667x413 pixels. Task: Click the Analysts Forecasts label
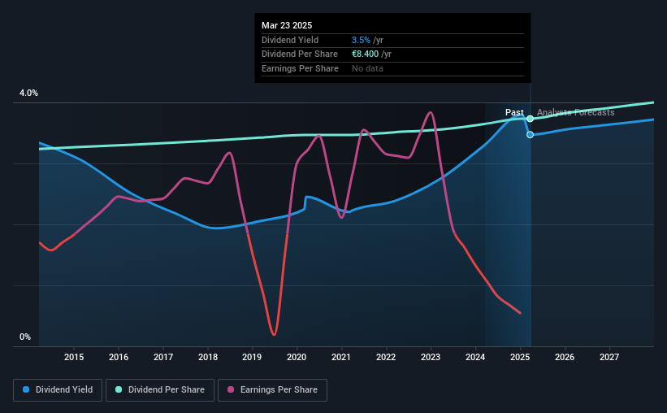click(575, 112)
